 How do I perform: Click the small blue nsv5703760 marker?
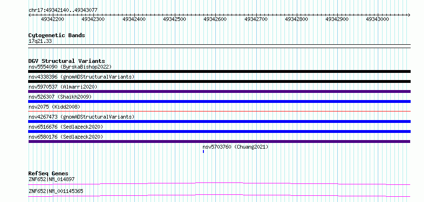[203, 151]
